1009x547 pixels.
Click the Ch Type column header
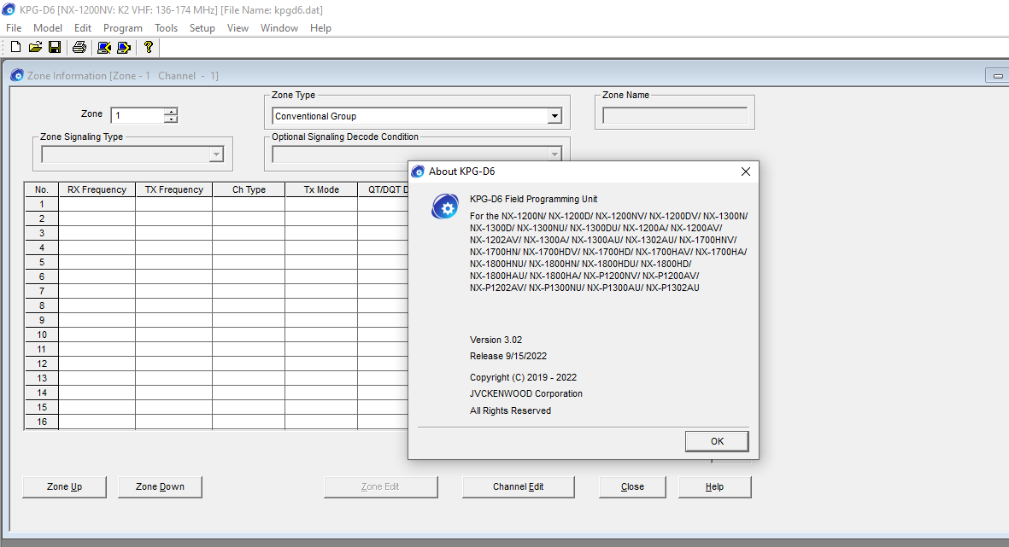(249, 189)
